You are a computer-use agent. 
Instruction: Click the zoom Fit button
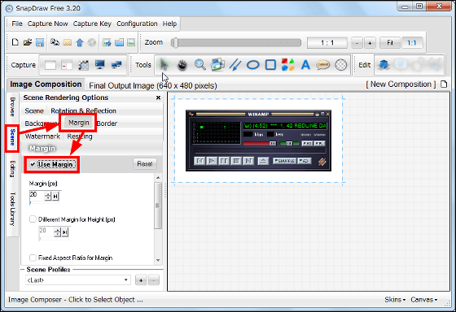390,43
